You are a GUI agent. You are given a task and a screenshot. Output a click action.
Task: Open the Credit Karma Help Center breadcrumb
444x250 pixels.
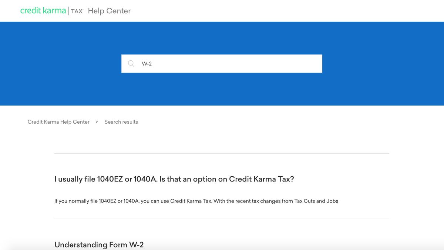[x=58, y=121]
